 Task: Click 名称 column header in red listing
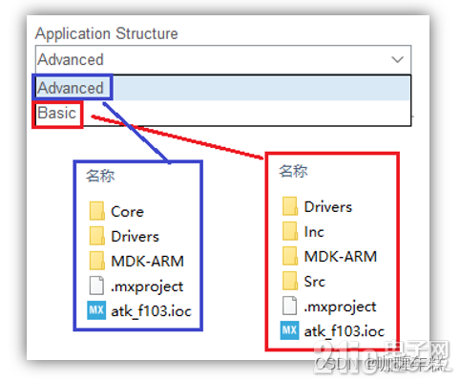click(x=293, y=171)
